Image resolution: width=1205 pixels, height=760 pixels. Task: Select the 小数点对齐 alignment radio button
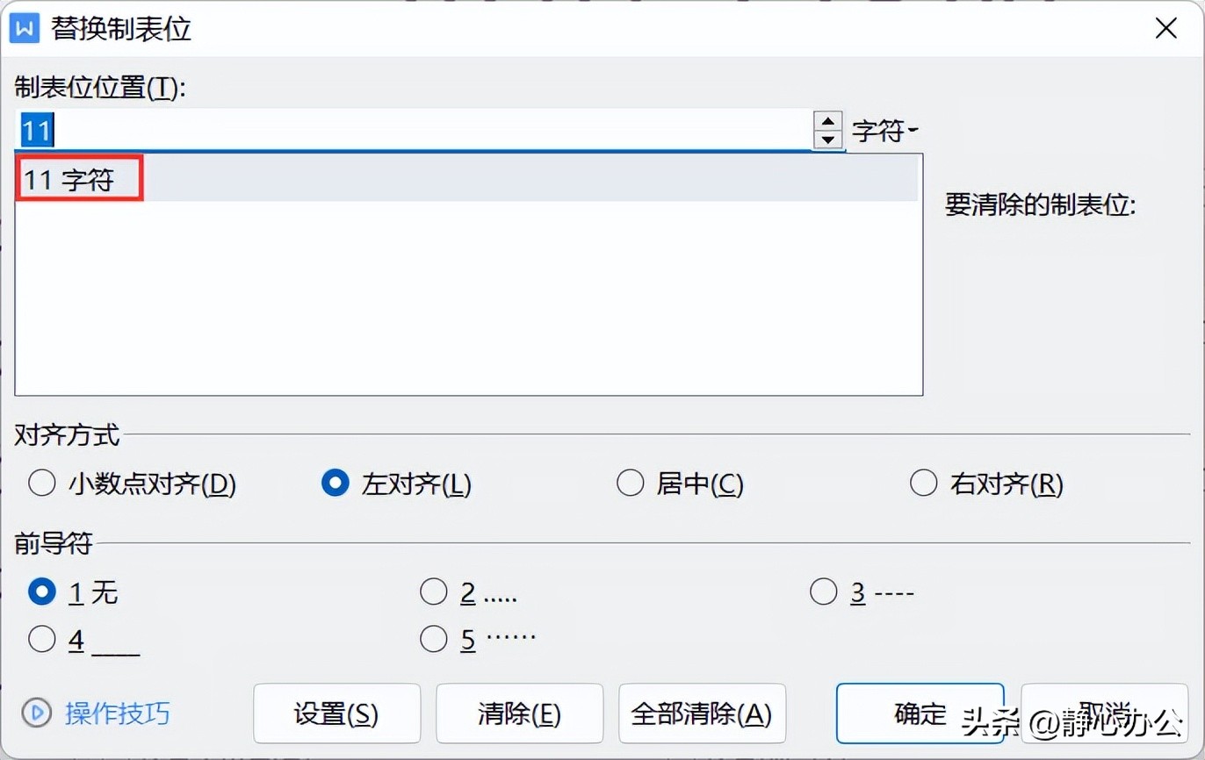click(x=42, y=484)
